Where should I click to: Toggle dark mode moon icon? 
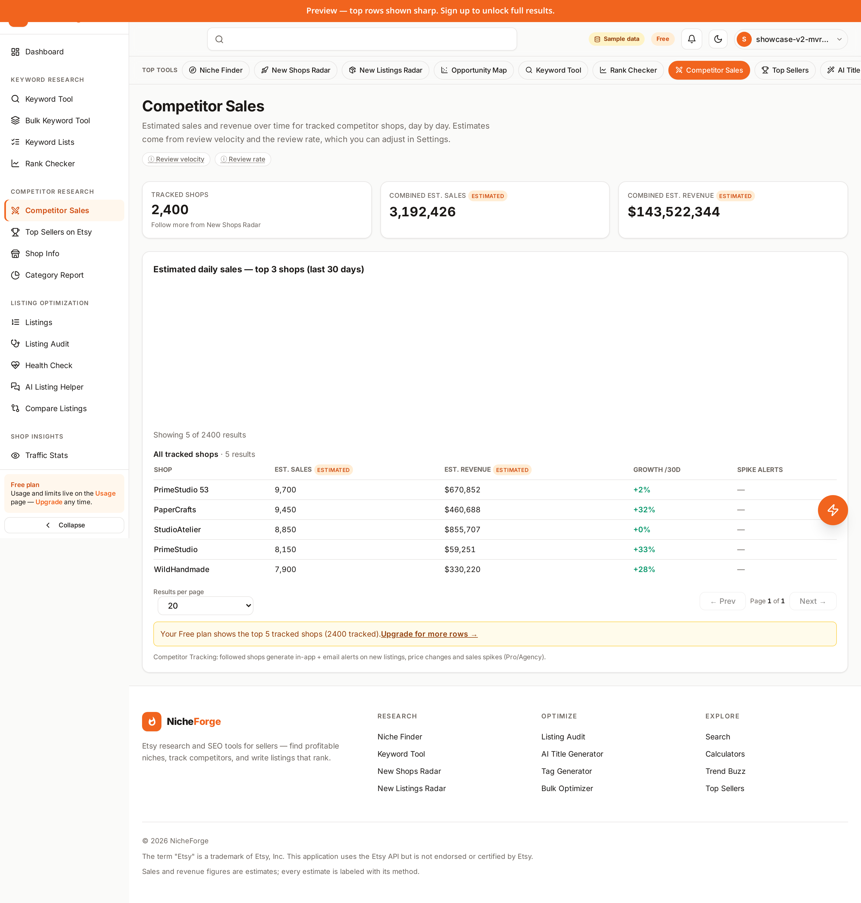click(718, 39)
